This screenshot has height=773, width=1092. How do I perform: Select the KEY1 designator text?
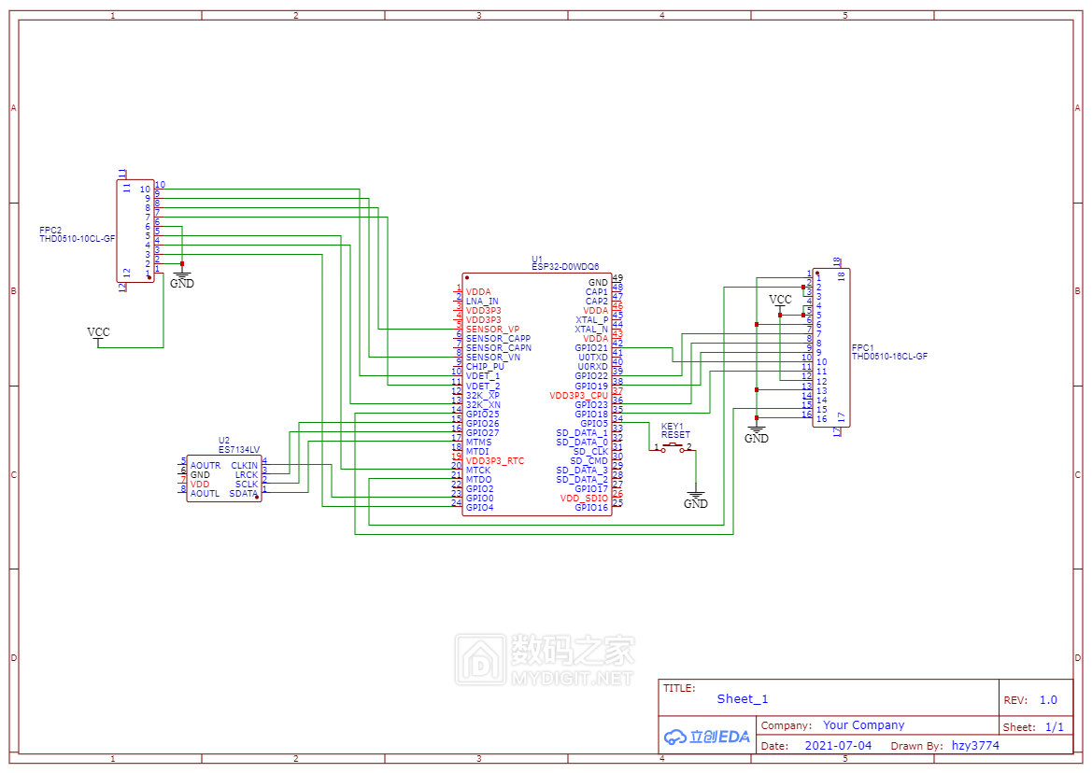[672, 427]
